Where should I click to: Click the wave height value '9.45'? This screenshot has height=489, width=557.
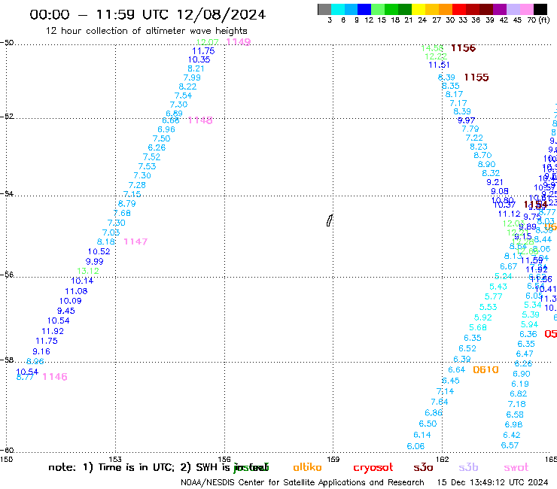pos(66,311)
